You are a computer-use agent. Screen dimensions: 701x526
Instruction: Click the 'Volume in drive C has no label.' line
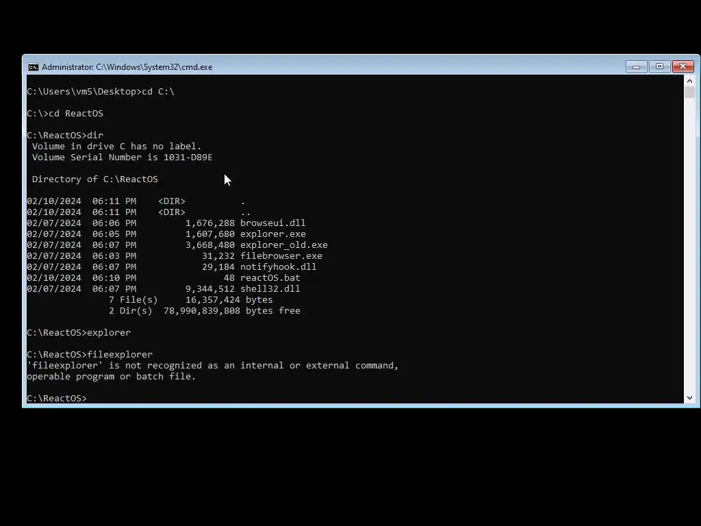pos(116,147)
